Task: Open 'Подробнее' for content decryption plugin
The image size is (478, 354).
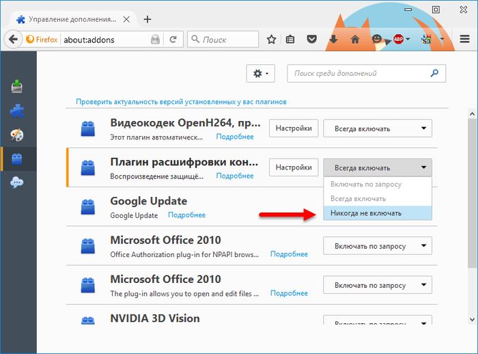Action: point(235,176)
